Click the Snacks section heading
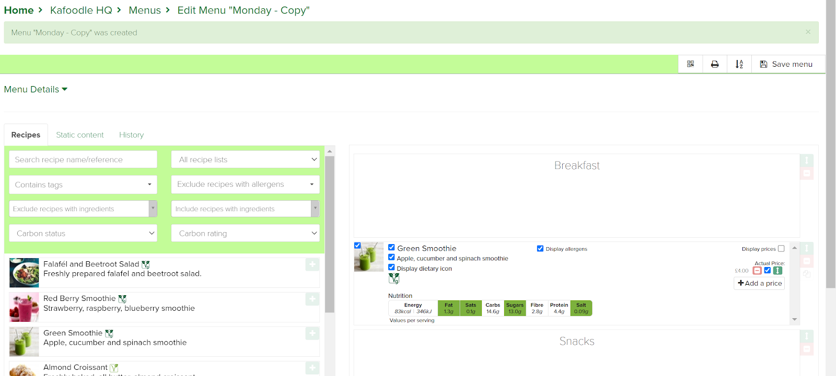 (x=577, y=341)
